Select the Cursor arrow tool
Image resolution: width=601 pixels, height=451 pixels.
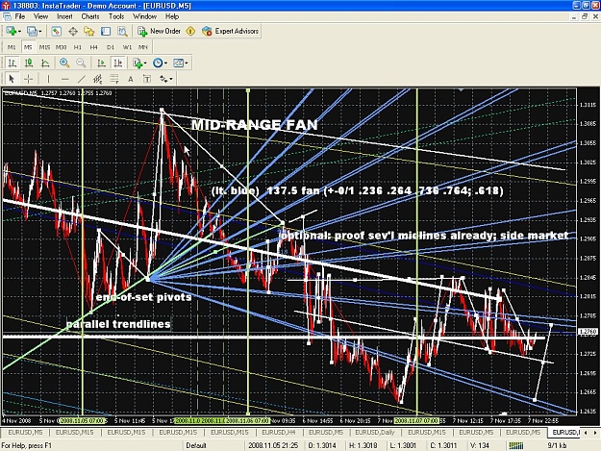pyautogui.click(x=12, y=79)
